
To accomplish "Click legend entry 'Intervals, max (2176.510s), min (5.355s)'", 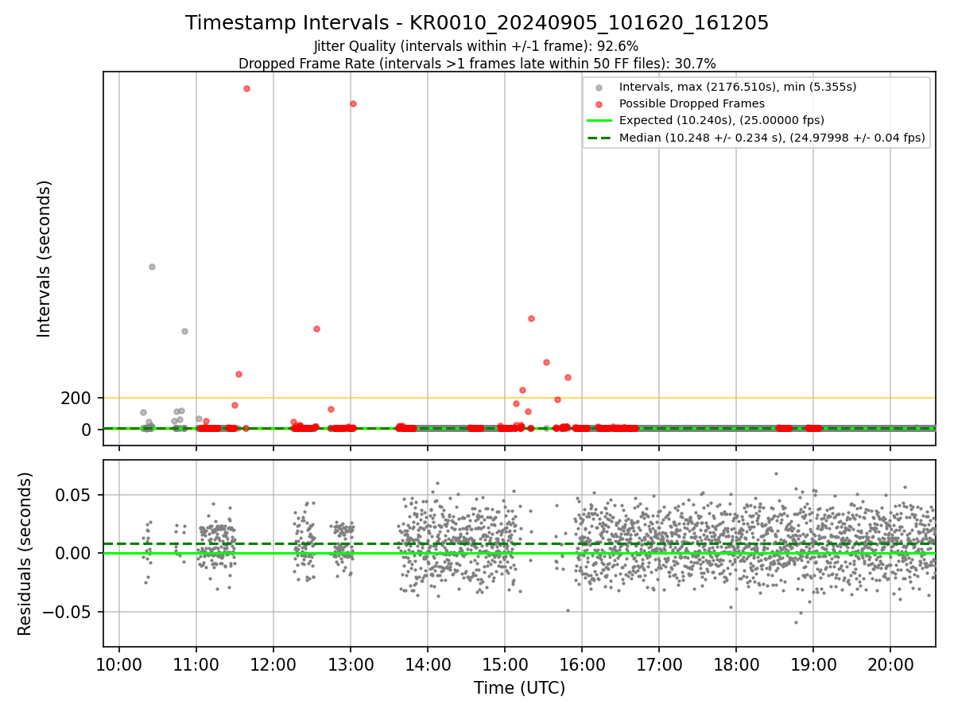I will click(x=738, y=87).
